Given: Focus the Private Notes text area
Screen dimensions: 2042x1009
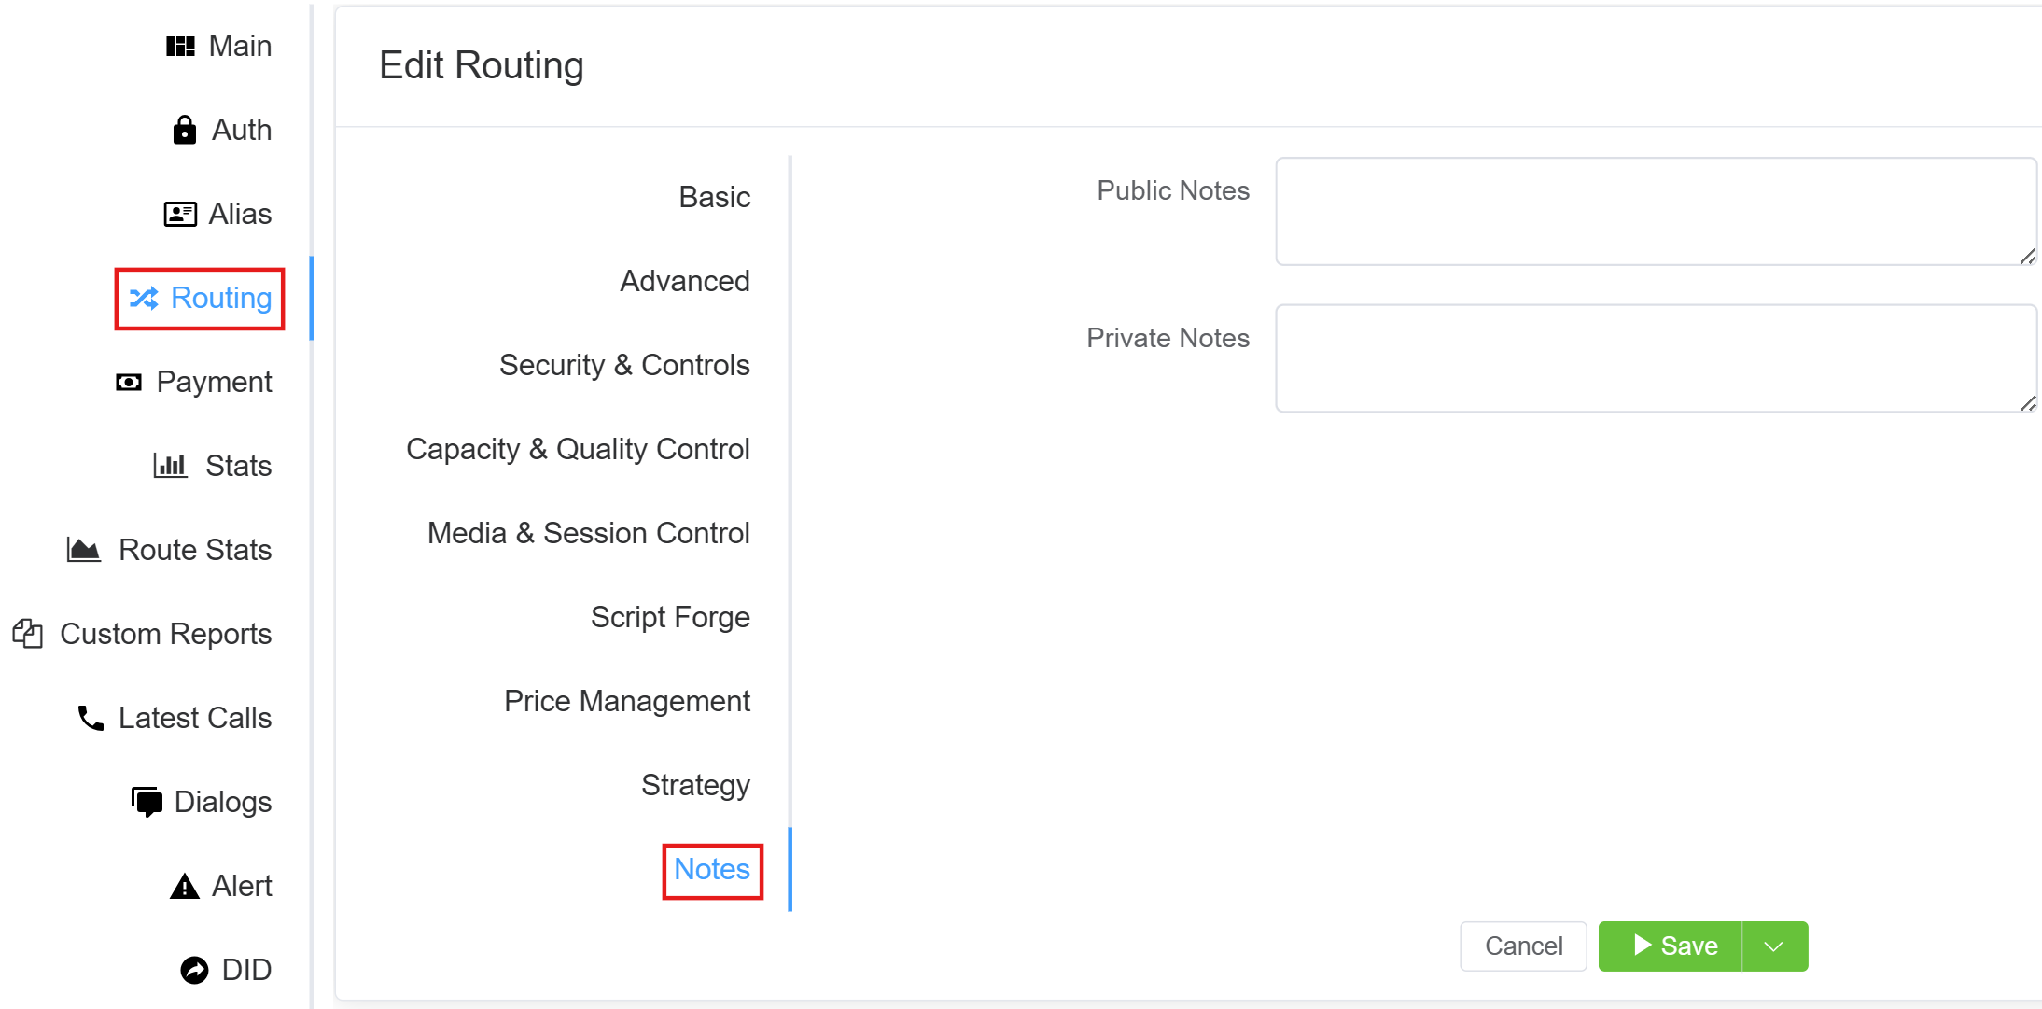Looking at the screenshot, I should tap(1655, 358).
